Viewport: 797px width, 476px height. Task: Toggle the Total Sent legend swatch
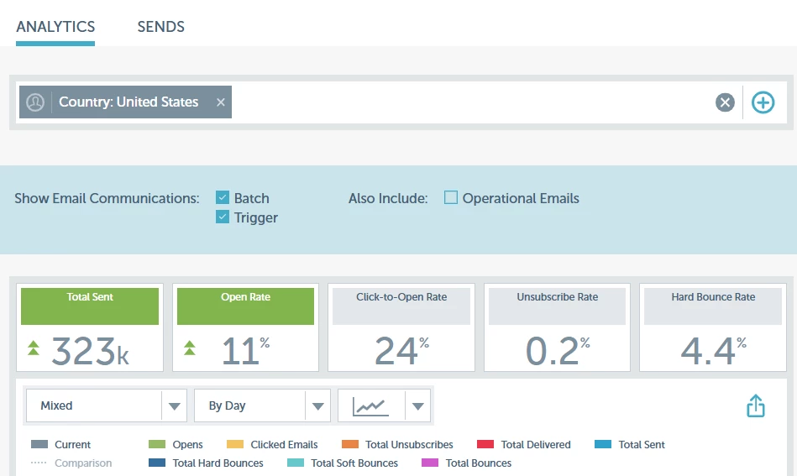tap(603, 444)
